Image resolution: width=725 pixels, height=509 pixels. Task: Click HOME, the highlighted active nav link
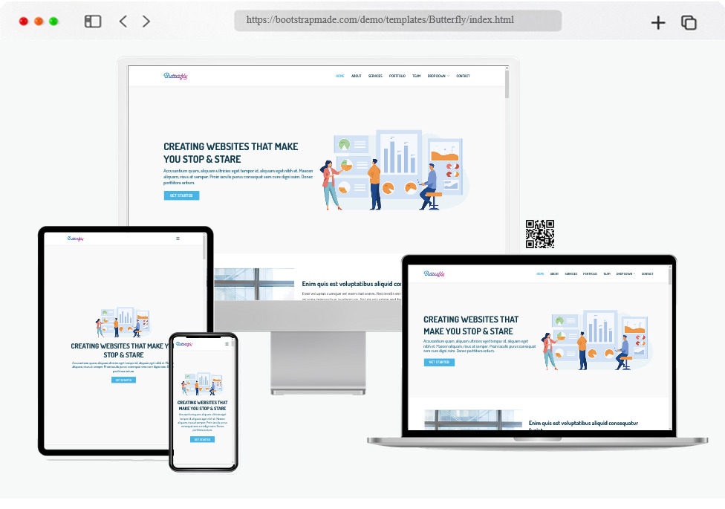tap(339, 75)
